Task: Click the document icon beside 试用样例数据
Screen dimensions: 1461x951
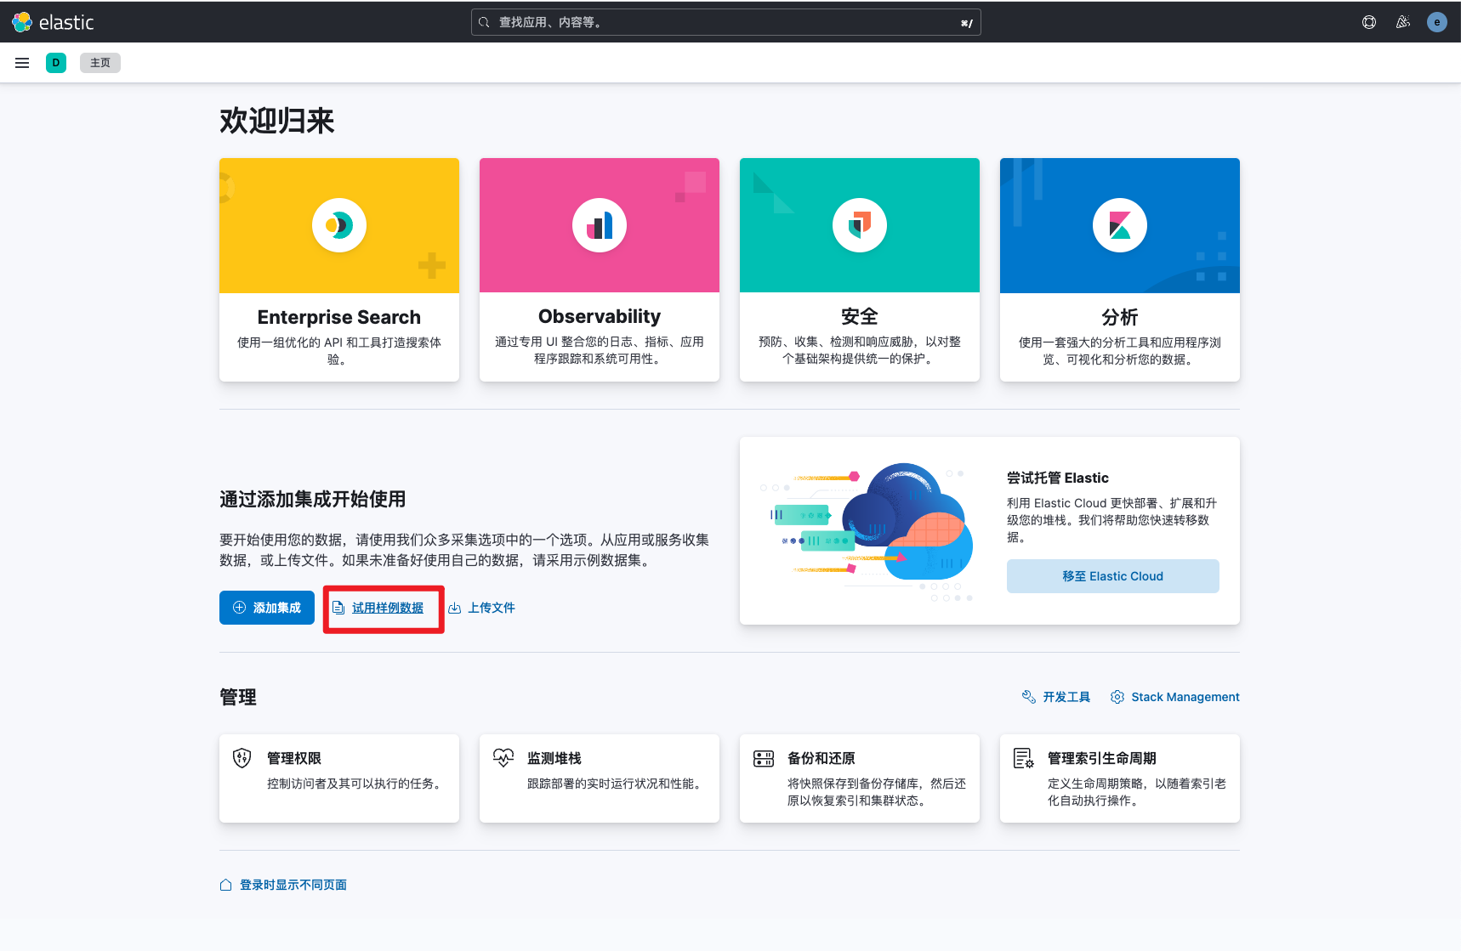Action: click(x=338, y=608)
